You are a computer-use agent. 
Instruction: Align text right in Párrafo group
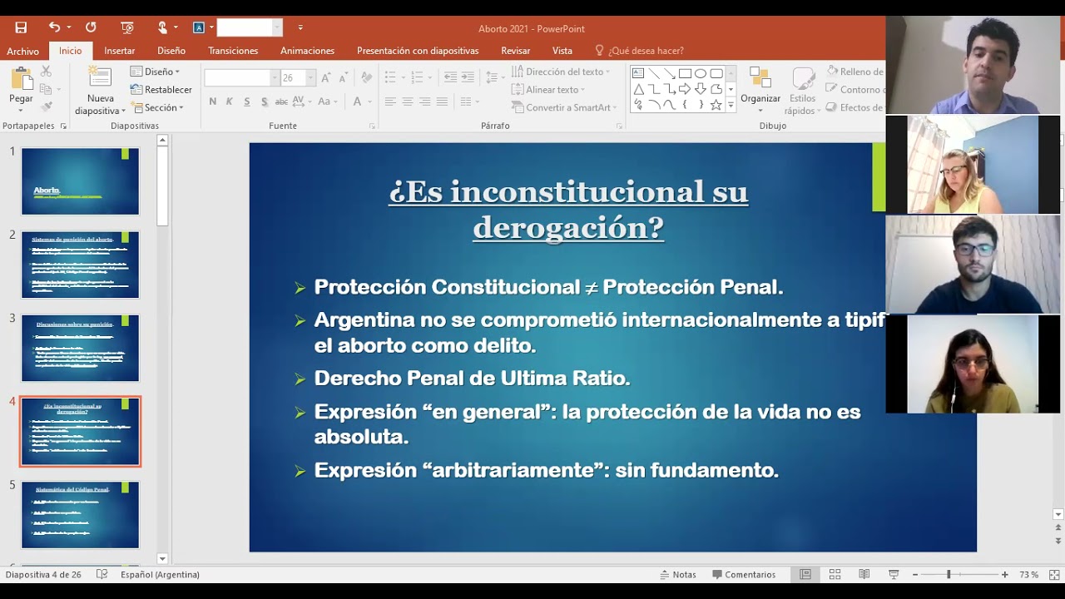coord(425,101)
